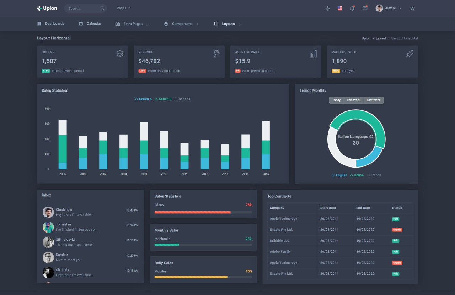Image resolution: width=455 pixels, height=295 pixels.
Task: Toggle English in donut legend
Action: pos(339,175)
